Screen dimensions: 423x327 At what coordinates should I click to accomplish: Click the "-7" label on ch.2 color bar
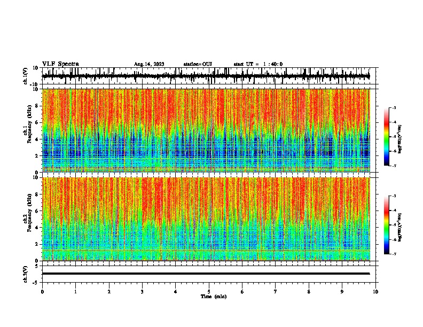[x=394, y=254]
